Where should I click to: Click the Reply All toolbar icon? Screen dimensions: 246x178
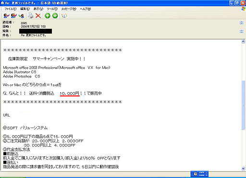[14, 16]
